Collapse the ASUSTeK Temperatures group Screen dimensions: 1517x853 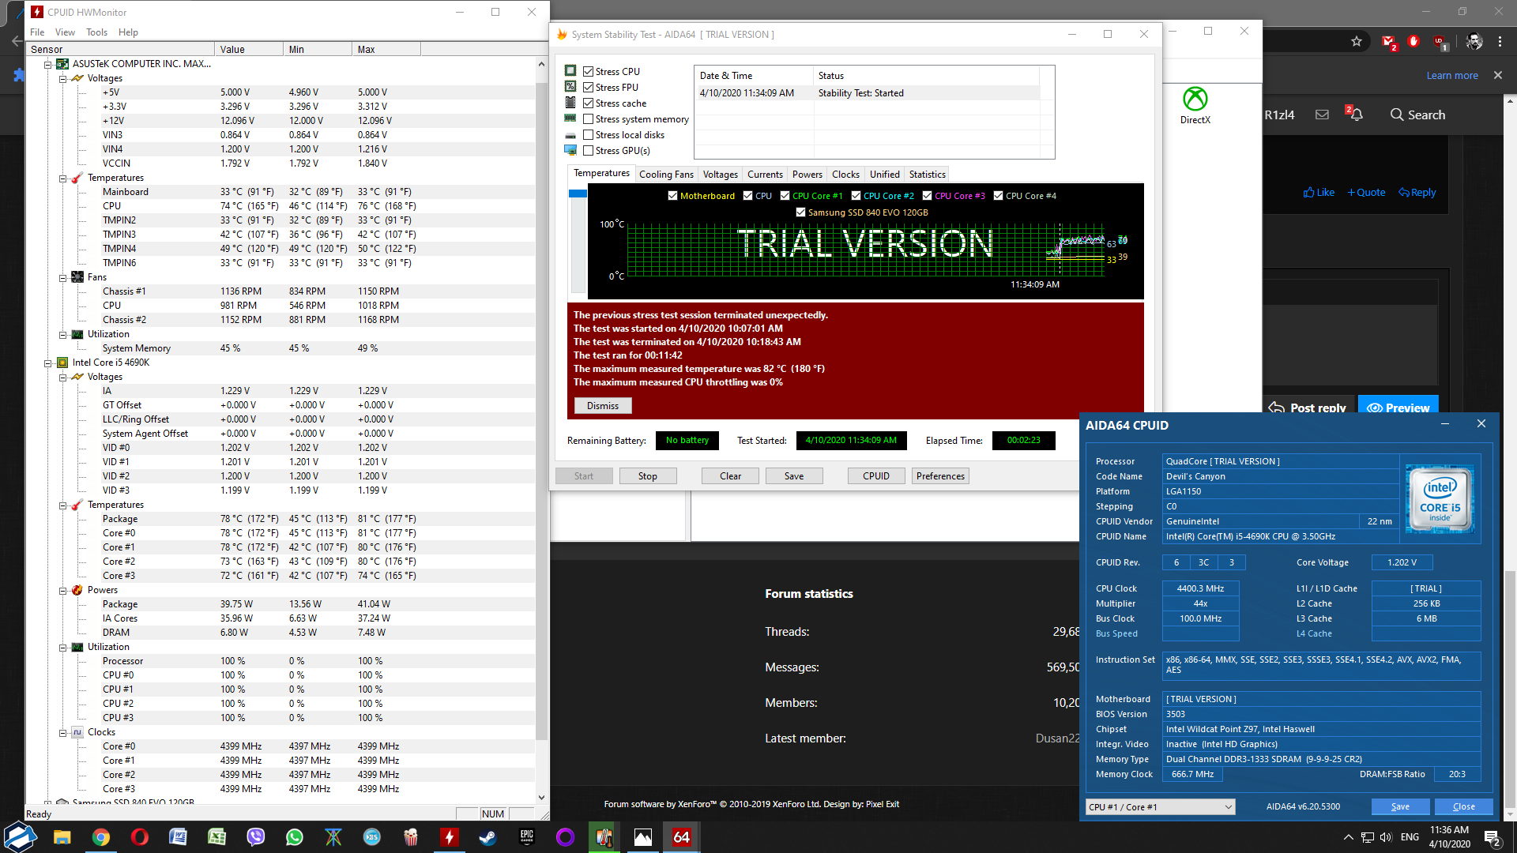[x=62, y=178]
